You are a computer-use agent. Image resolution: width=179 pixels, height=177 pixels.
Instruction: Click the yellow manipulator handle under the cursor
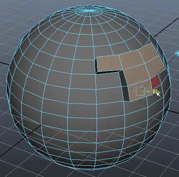point(155,91)
